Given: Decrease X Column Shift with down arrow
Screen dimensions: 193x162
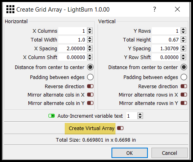Looking at the screenshot, I should point(90,59).
